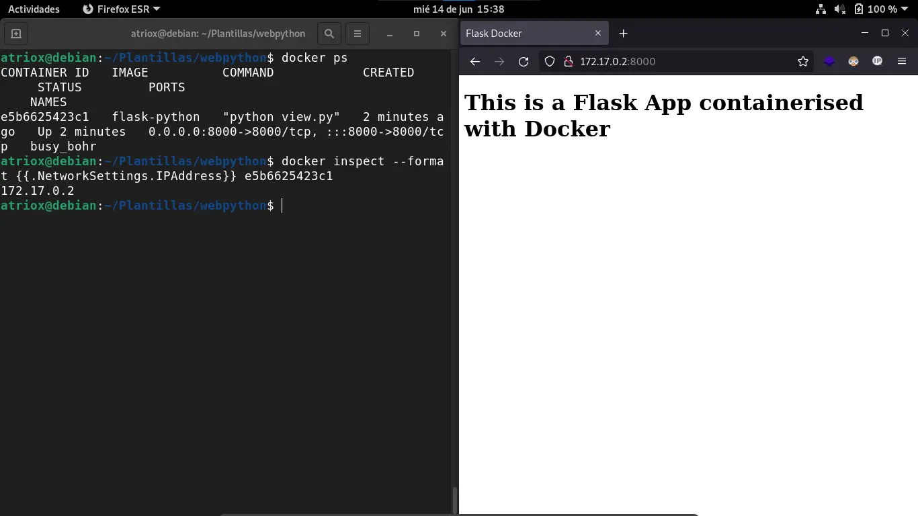This screenshot has width=918, height=516.
Task: Open the clock and calendar panel
Action: (x=458, y=9)
